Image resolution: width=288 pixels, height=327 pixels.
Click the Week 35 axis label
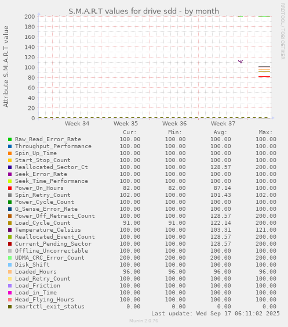click(126, 124)
